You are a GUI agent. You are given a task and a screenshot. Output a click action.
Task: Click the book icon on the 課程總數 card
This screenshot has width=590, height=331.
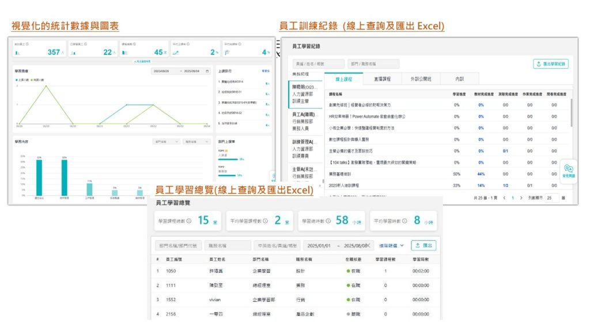point(124,52)
